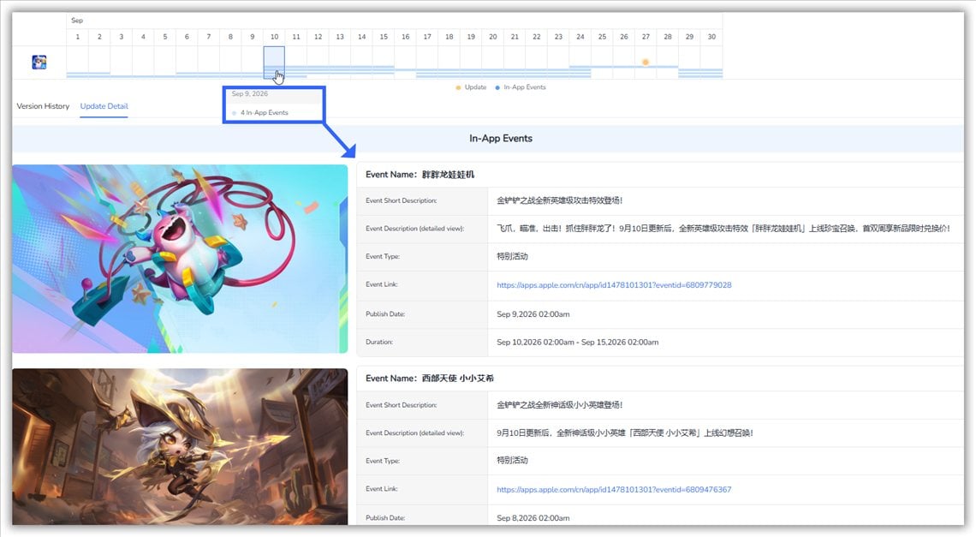This screenshot has height=537, width=976.
Task: Select day 1 in the September calendar header
Action: (x=78, y=37)
